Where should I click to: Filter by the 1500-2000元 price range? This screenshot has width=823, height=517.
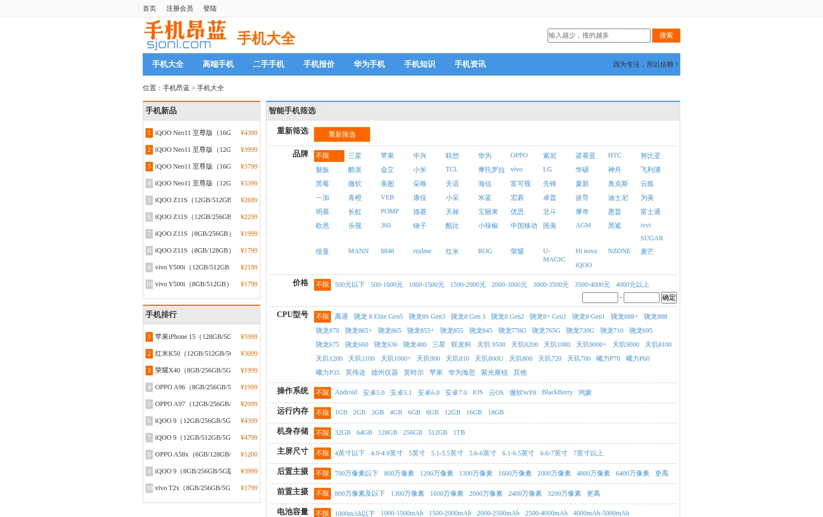point(468,285)
